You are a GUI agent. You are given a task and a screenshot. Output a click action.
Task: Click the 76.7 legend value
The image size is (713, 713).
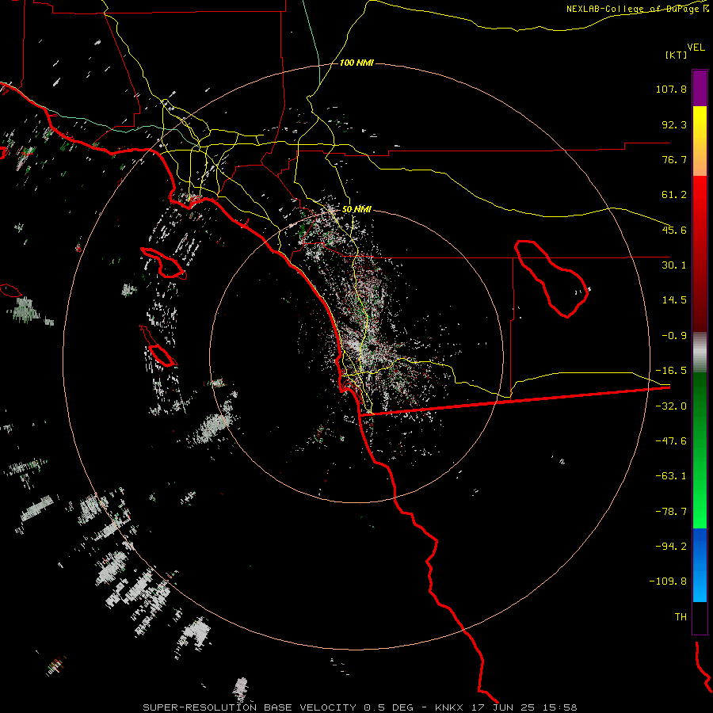click(x=674, y=159)
